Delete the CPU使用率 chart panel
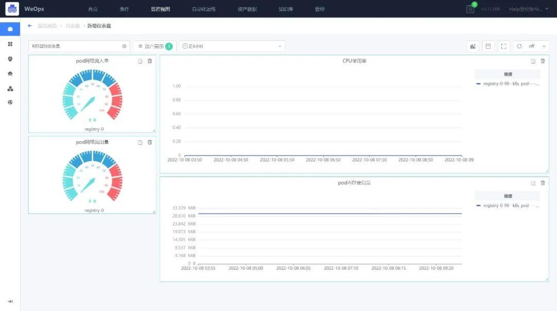 pos(543,61)
